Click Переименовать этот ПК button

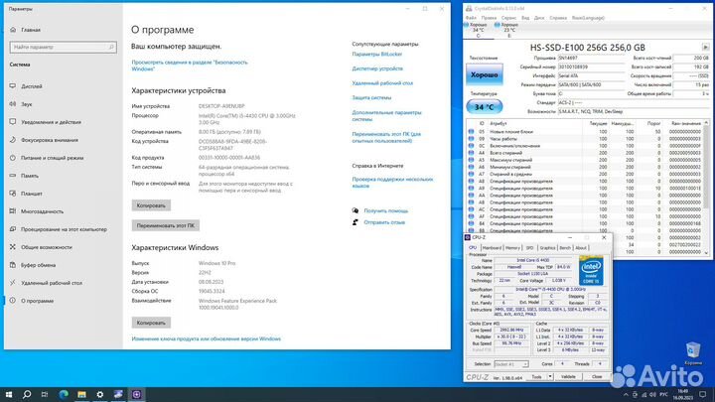click(x=166, y=225)
